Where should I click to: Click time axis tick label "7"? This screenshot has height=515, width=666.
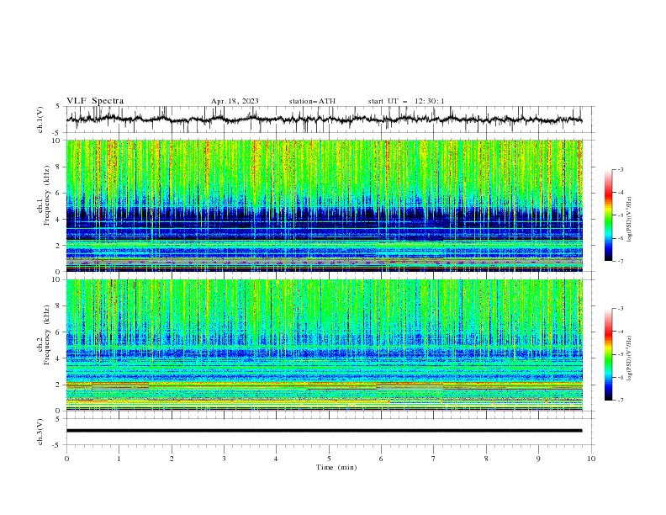coord(434,459)
